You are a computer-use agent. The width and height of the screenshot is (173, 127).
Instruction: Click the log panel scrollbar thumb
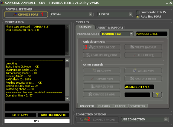click(x=67, y=81)
